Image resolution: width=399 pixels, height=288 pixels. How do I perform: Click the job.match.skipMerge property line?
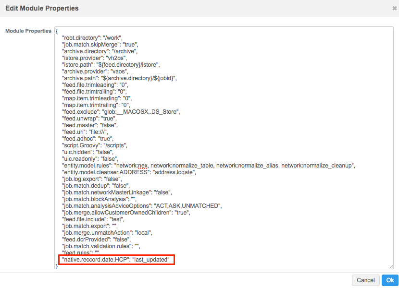(100, 45)
